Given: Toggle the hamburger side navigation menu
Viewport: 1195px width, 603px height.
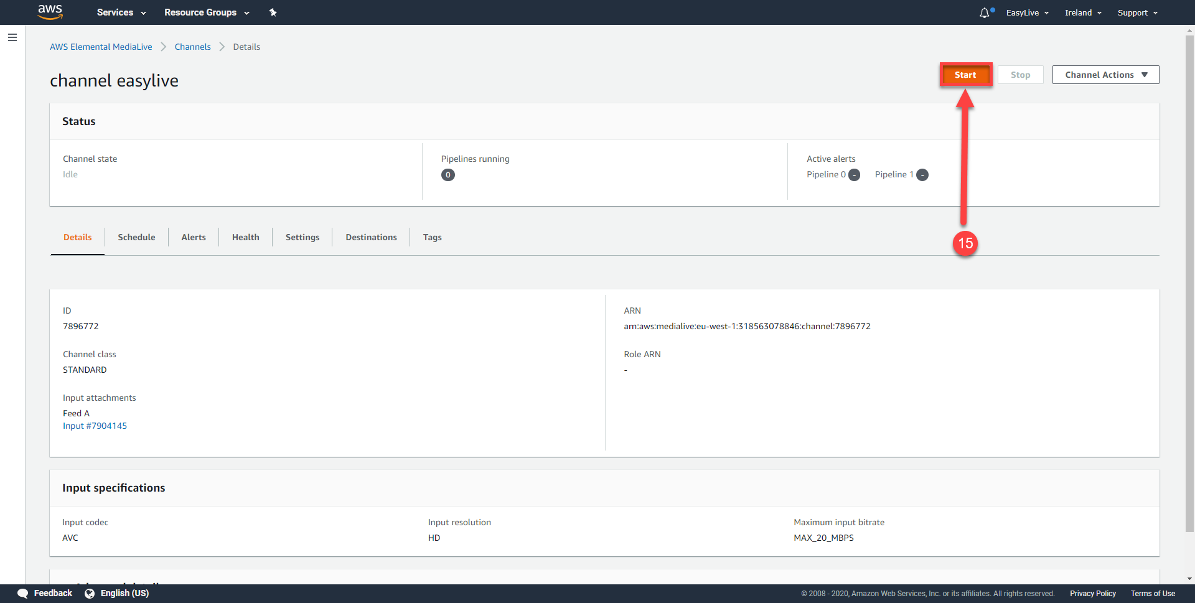Looking at the screenshot, I should 12,37.
